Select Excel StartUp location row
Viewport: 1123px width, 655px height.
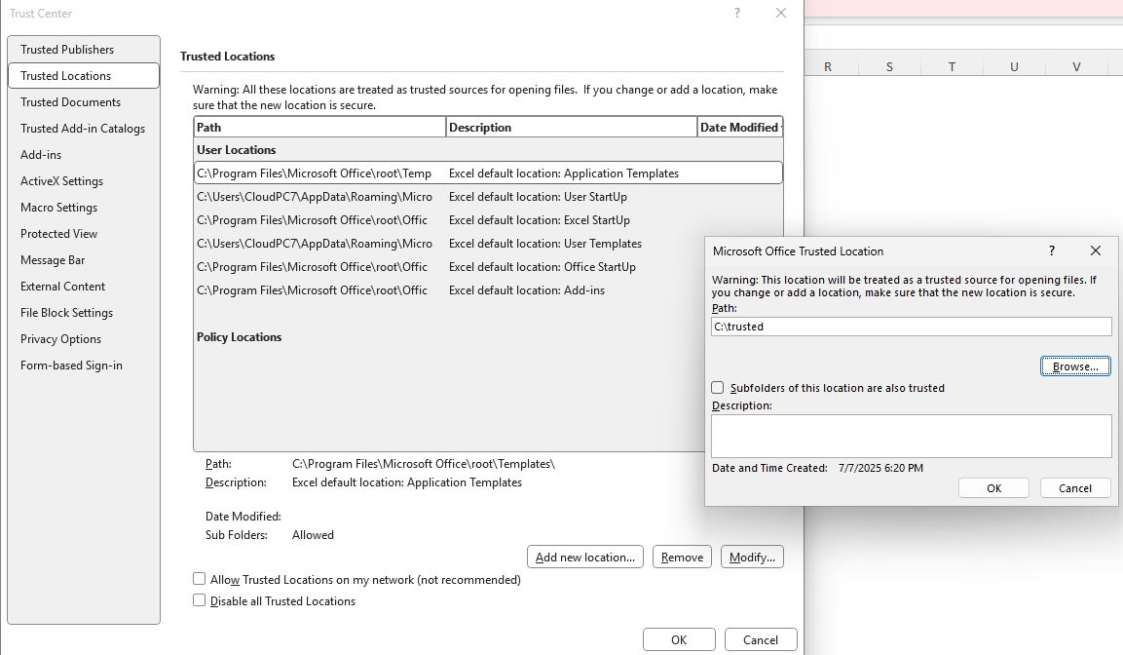(x=488, y=220)
